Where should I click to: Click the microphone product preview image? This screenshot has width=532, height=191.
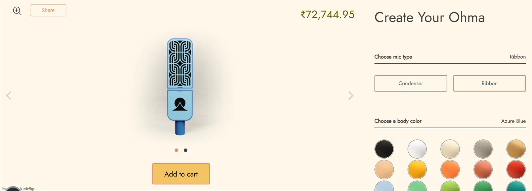(180, 87)
